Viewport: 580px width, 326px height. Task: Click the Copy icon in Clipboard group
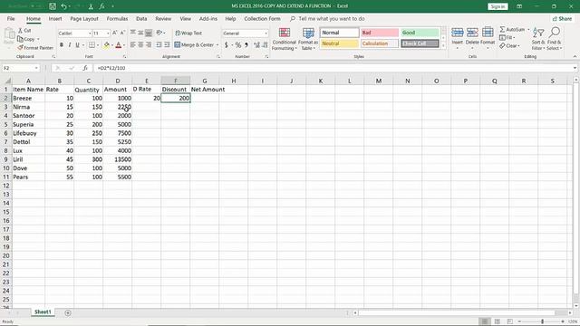coord(20,39)
